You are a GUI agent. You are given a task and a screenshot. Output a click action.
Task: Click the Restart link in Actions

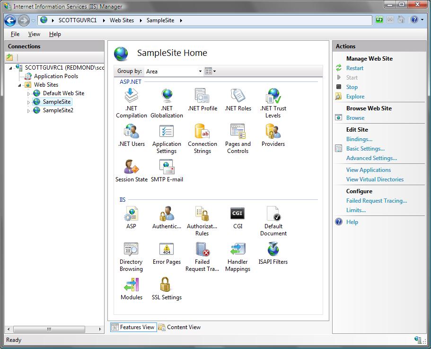point(355,68)
